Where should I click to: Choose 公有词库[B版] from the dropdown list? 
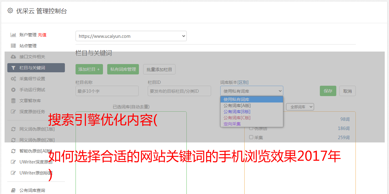click(252, 112)
